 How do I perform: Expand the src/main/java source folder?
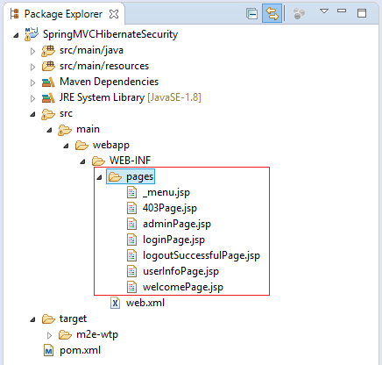[32, 51]
